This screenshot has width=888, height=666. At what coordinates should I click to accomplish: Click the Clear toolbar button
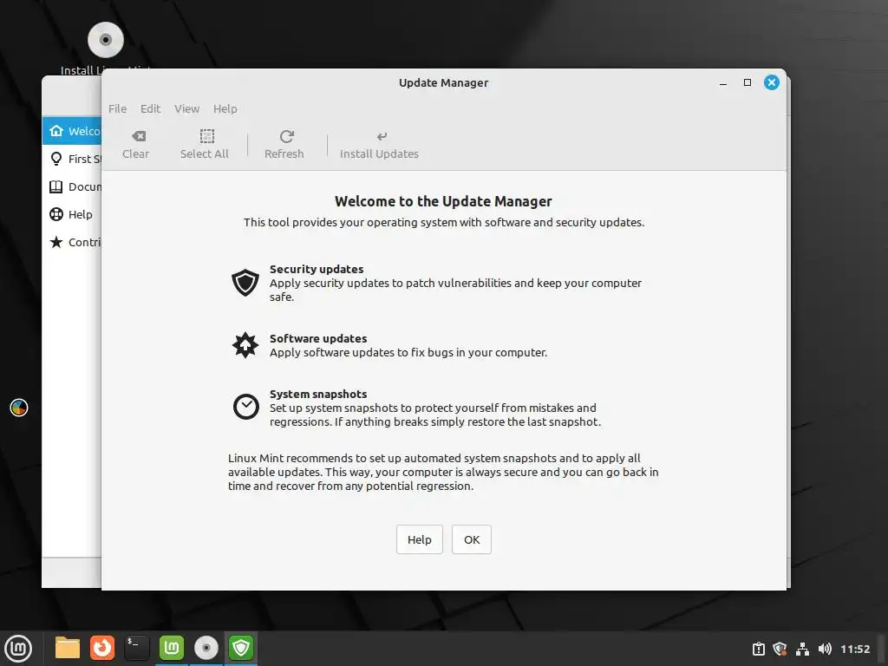click(136, 145)
